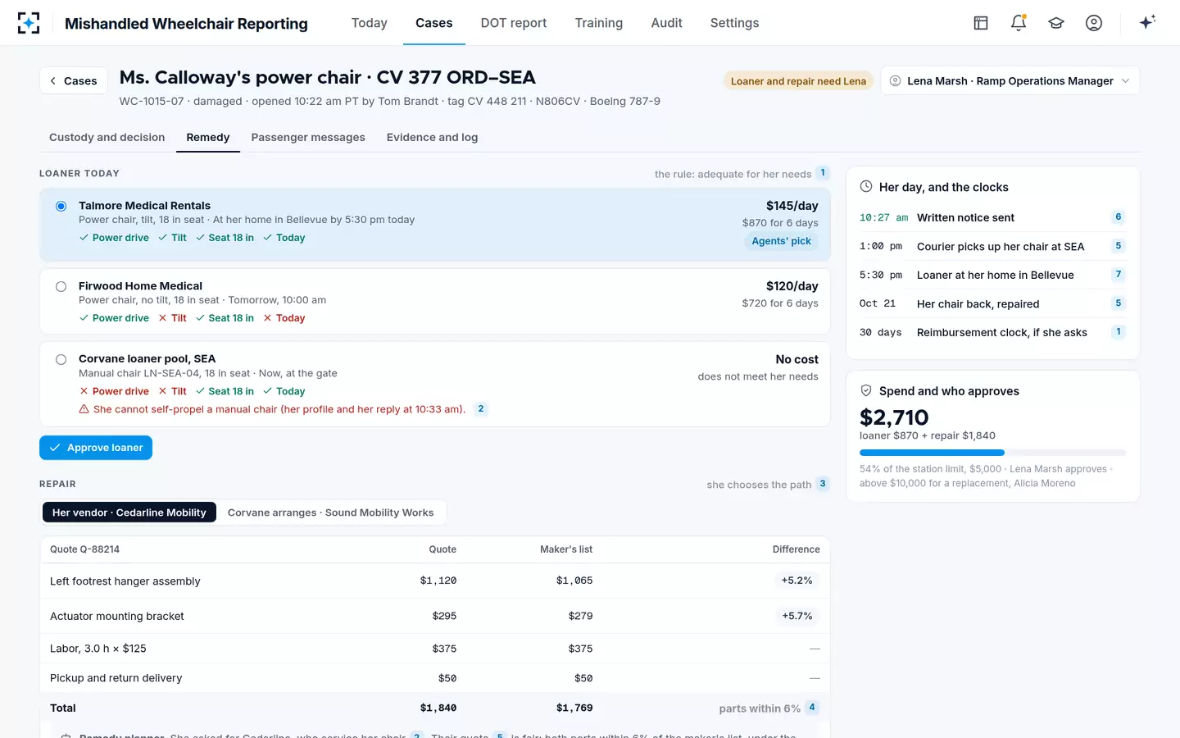Click reference badge 4 beside parts within 6%
Image resolution: width=1180 pixels, height=738 pixels.
812,708
